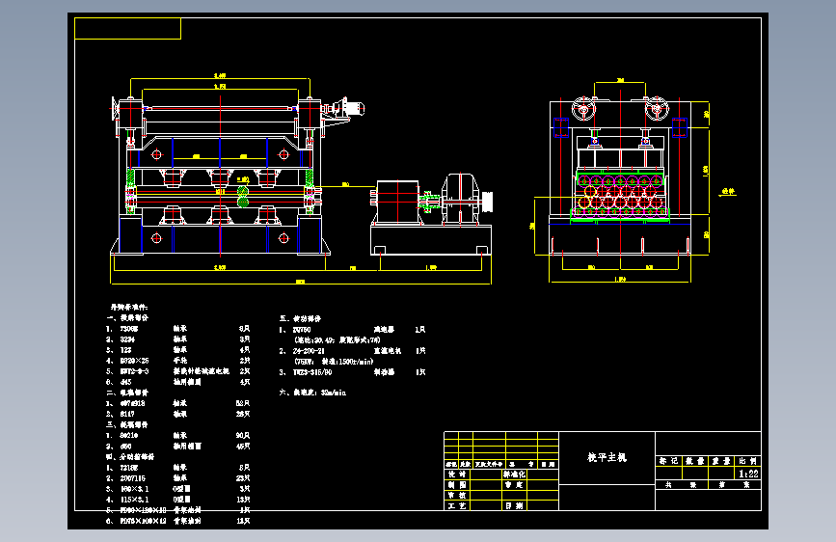Screen dimensions: 836x542
Task: Pick the lower-right circular hole in the front base
Action: 283,238
